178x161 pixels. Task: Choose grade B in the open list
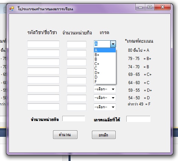click(105, 59)
